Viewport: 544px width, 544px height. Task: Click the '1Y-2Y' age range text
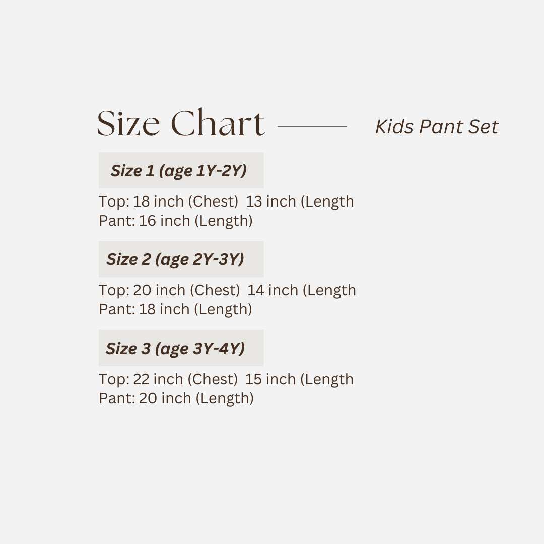tap(220, 171)
